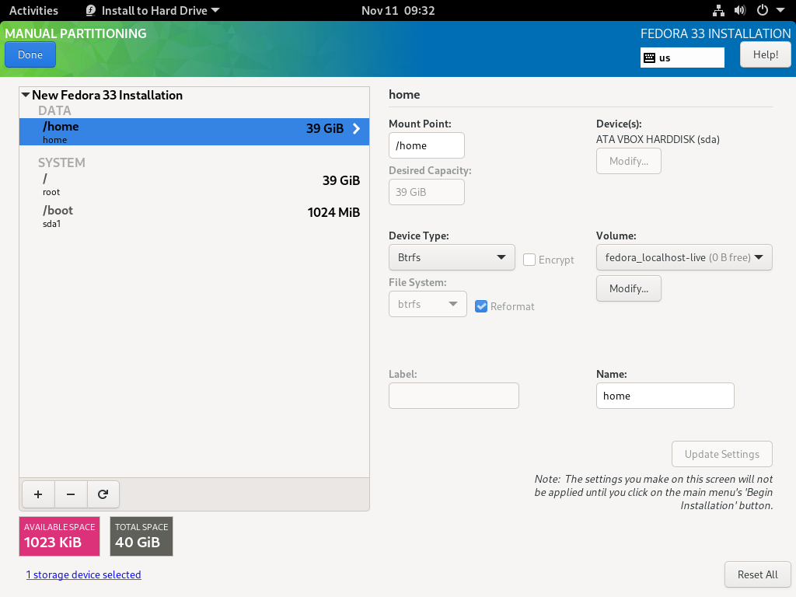The image size is (796, 597).
Task: Toggle the Encrypt checkbox
Action: point(529,260)
